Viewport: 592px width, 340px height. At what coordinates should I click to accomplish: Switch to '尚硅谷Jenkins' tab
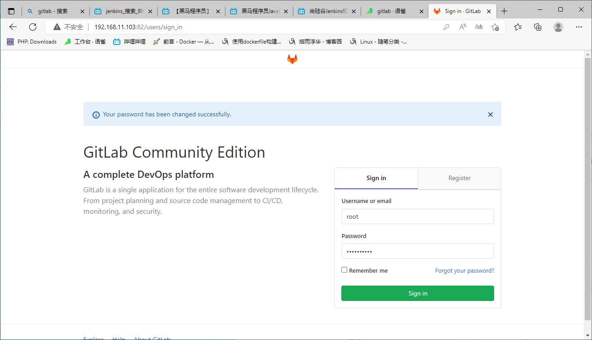click(327, 11)
